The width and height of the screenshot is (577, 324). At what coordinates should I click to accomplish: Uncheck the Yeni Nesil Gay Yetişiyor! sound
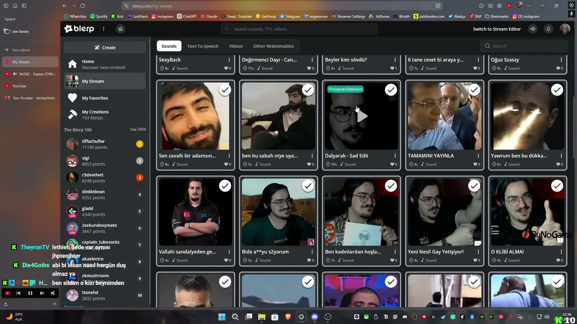pyautogui.click(x=474, y=186)
